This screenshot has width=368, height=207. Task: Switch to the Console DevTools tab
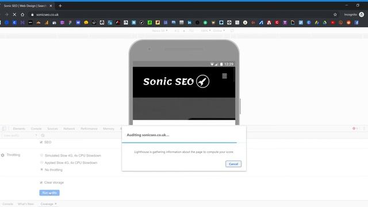pyautogui.click(x=36, y=129)
